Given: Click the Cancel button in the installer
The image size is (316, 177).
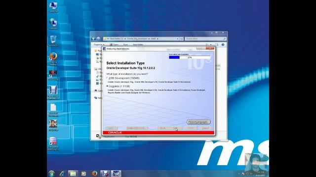Looking at the screenshot, I should pyautogui.click(x=205, y=128).
